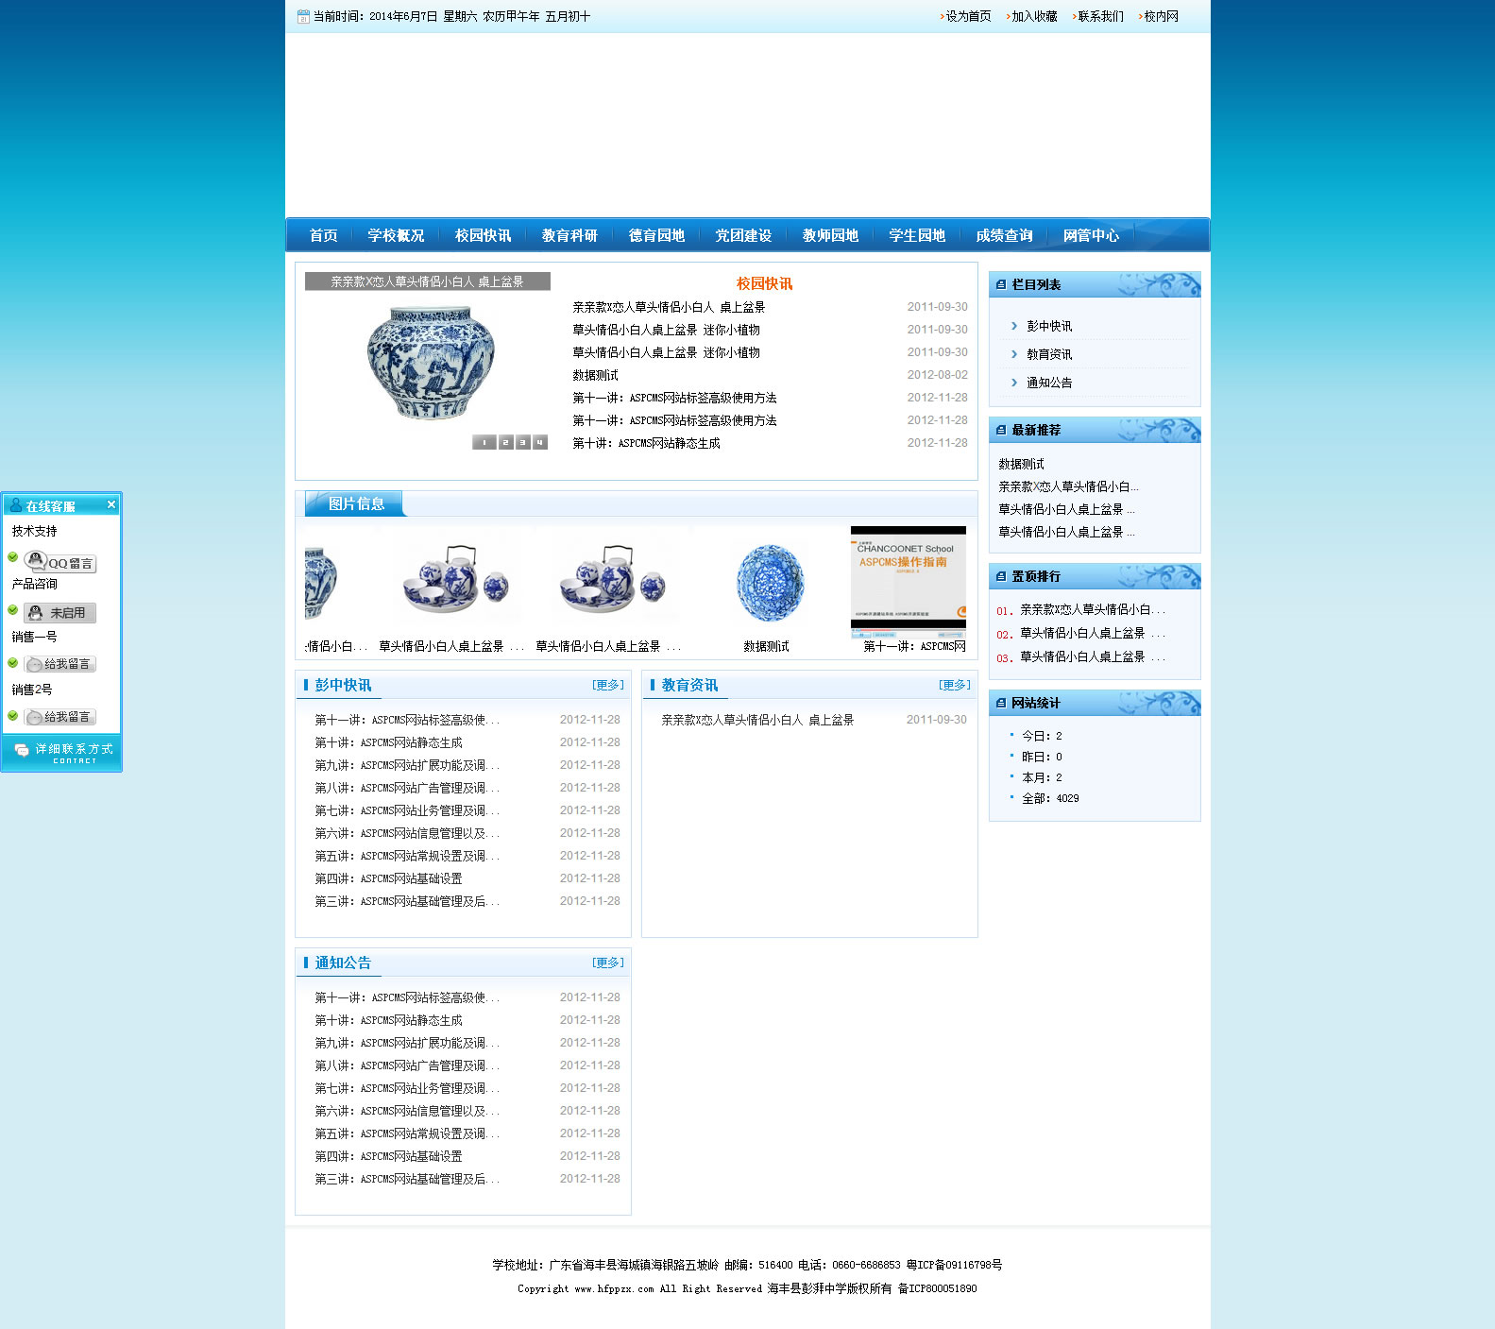The image size is (1495, 1329).
Task: Expand 更多 in 通知公告 section
Action: click(607, 963)
